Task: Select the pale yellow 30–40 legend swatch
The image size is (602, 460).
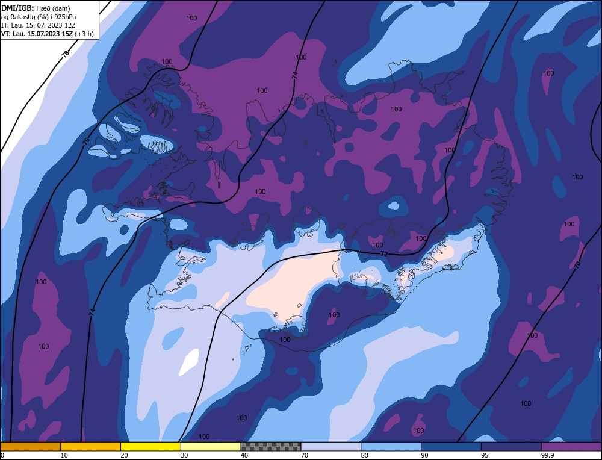Action: point(211,447)
